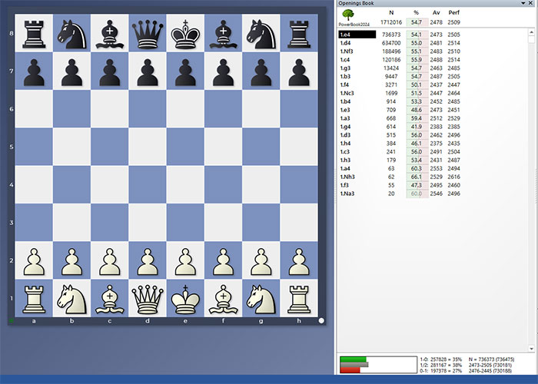The image size is (538, 384).
Task: Select the white knight on b1
Action: (x=71, y=300)
